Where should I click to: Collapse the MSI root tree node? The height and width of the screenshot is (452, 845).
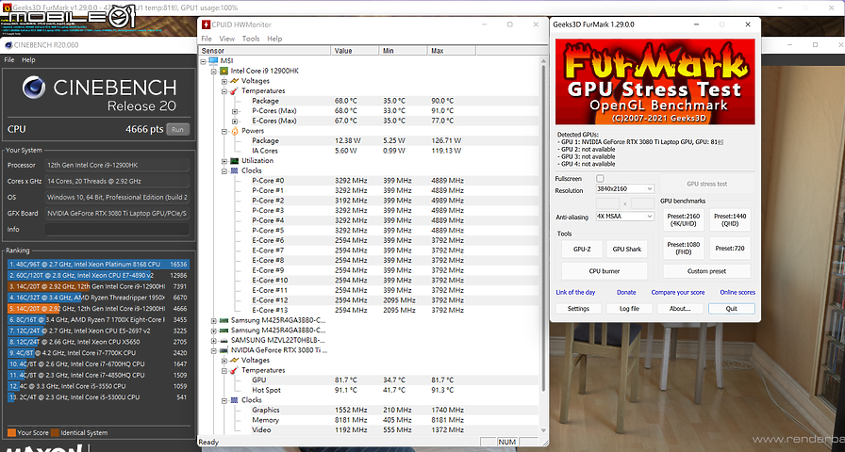203,61
